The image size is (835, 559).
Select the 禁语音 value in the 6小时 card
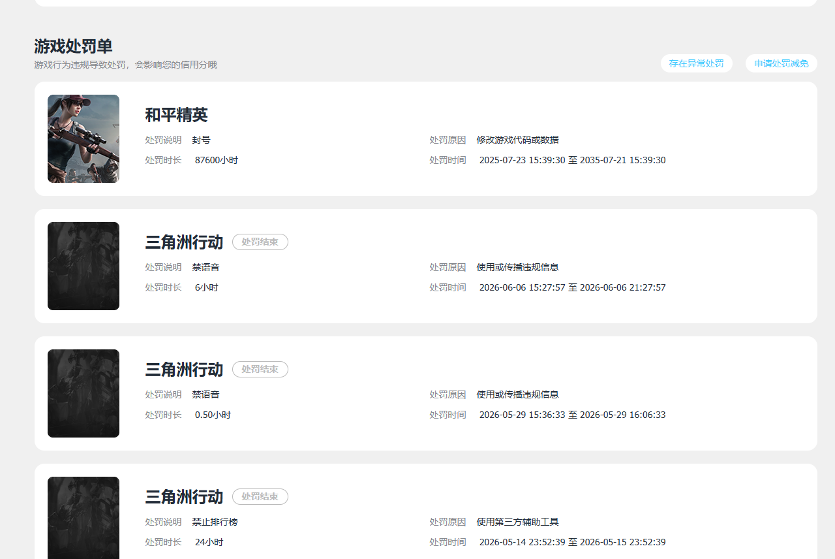point(206,267)
